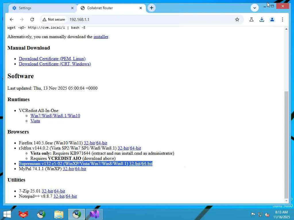
Task: Open Chrome Labs flask icon
Action: click(252, 19)
